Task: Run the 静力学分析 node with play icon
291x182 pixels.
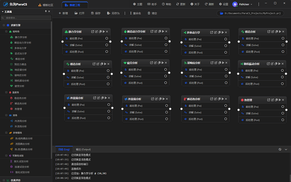Action: [x=103, y=31]
